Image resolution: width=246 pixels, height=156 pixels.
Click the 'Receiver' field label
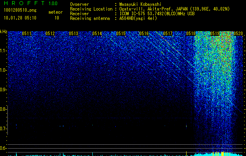tap(79, 14)
